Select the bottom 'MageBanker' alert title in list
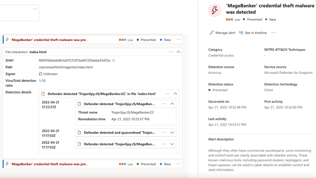 (49, 164)
